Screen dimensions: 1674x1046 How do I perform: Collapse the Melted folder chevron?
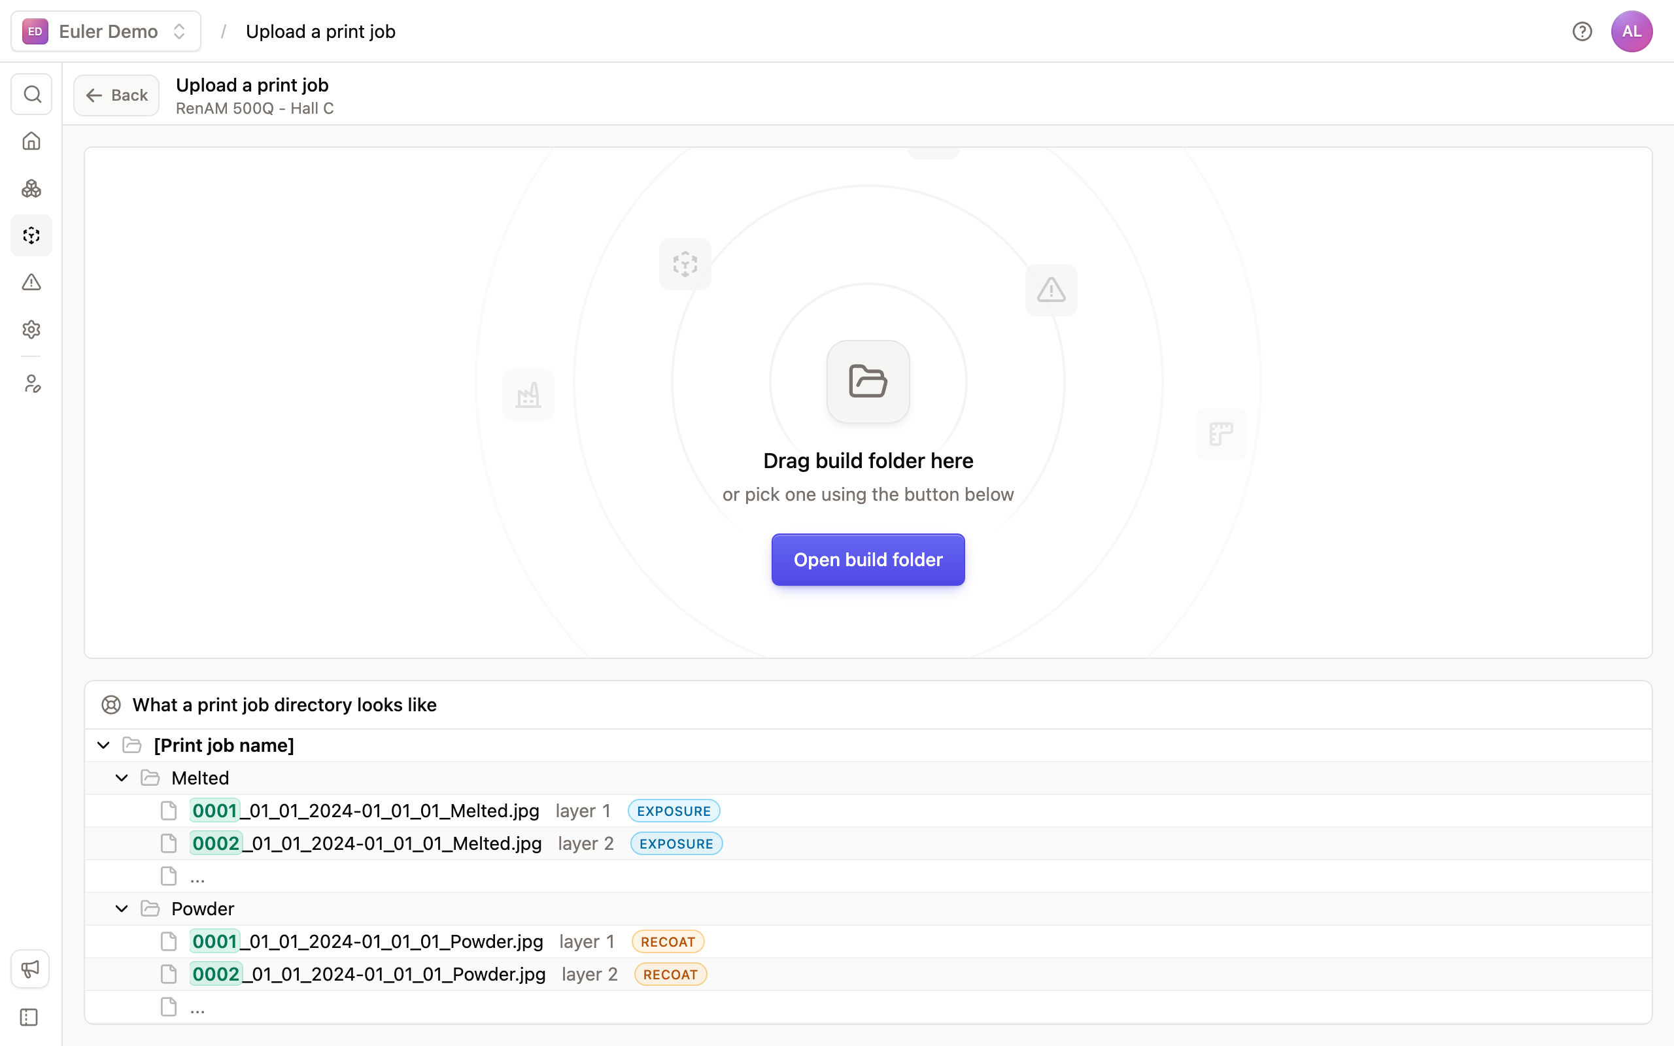click(x=122, y=777)
